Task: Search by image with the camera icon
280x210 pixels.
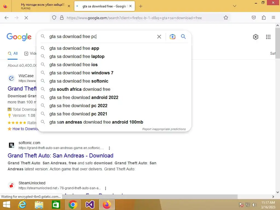Action: click(172, 37)
